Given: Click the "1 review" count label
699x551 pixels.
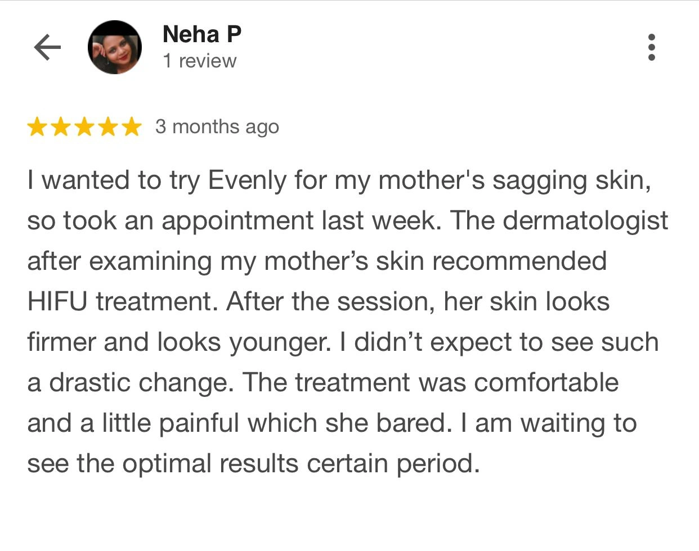Looking at the screenshot, I should pos(200,61).
